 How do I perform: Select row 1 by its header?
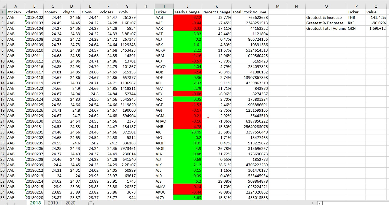click(2, 12)
